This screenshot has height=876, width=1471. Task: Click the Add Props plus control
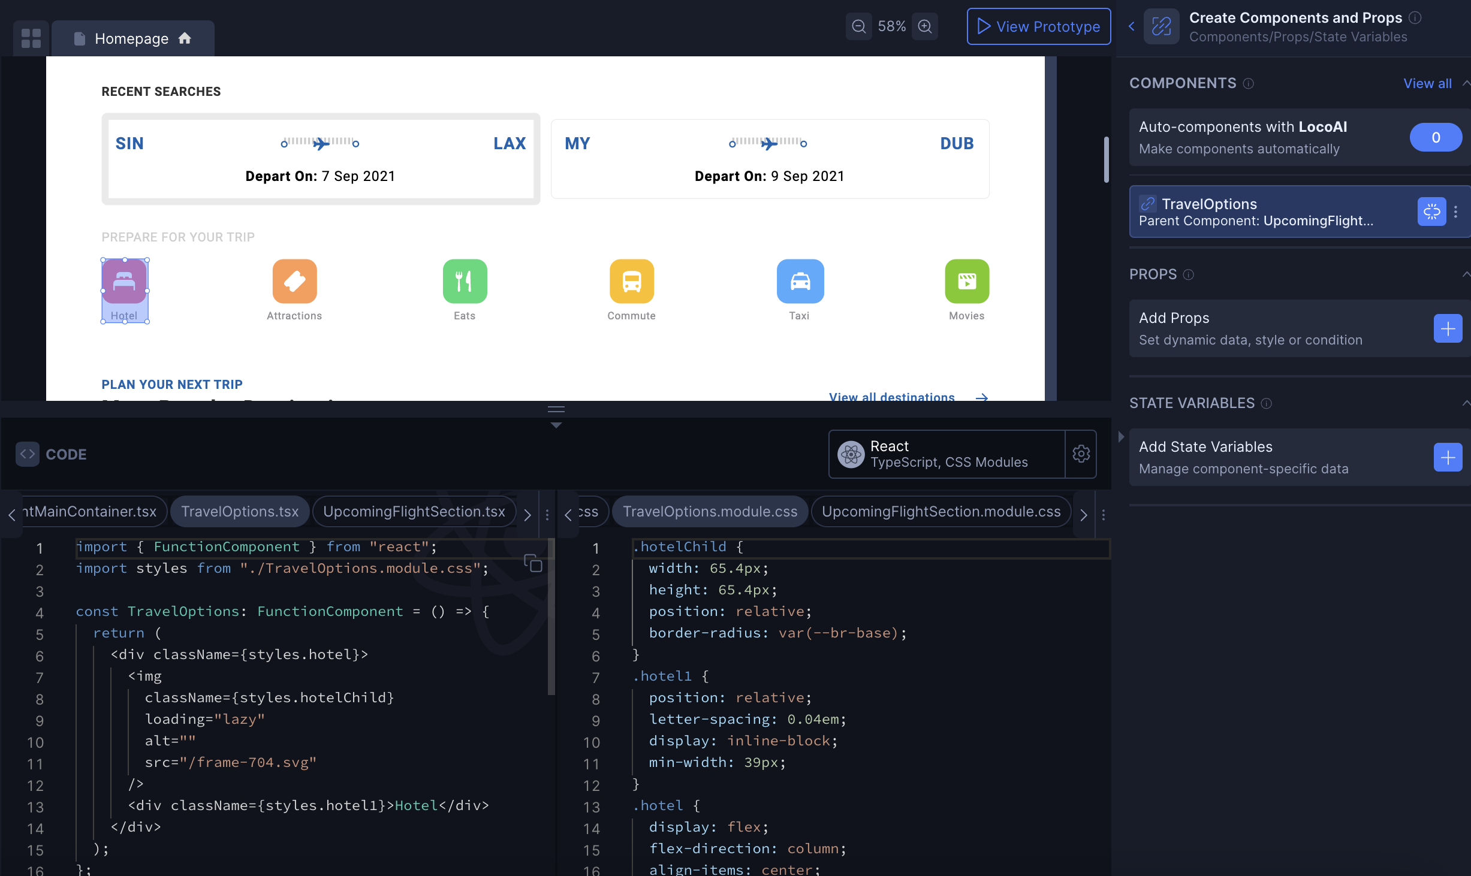[x=1448, y=328]
